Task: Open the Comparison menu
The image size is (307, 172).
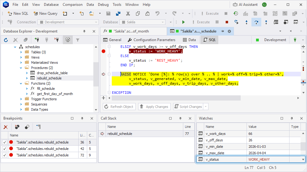Action: tap(72, 5)
